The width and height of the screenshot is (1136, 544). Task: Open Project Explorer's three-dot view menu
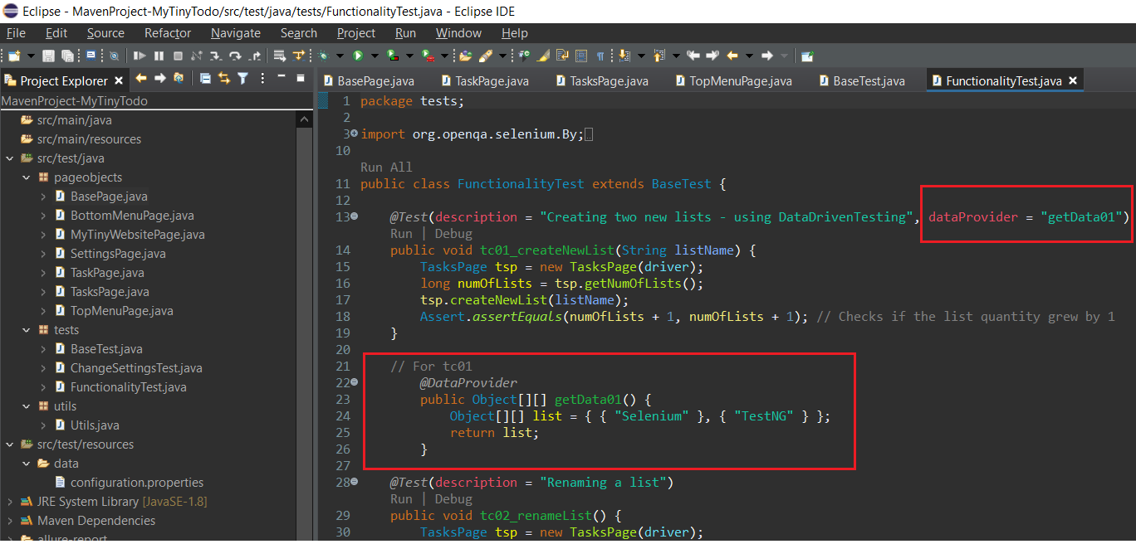pos(262,78)
